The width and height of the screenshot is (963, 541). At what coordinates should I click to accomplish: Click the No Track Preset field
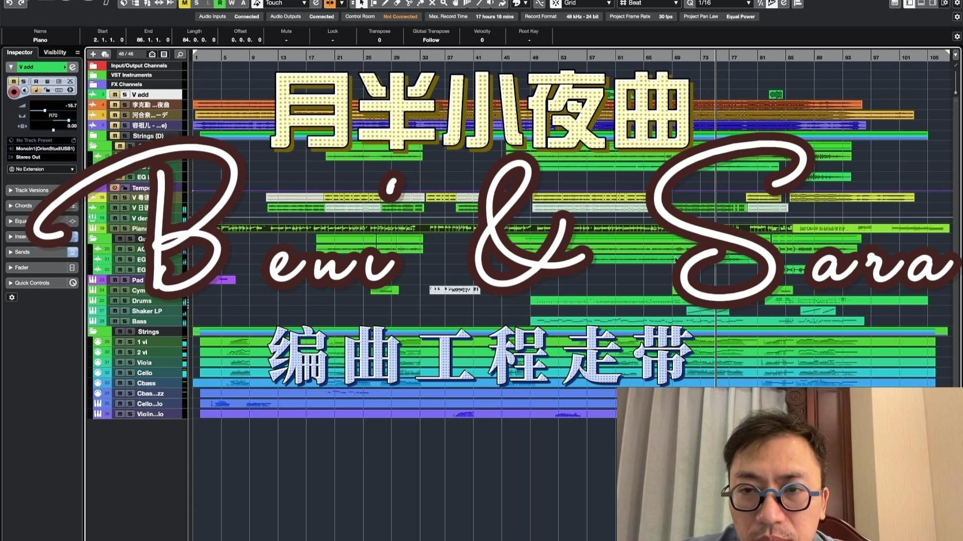click(35, 140)
